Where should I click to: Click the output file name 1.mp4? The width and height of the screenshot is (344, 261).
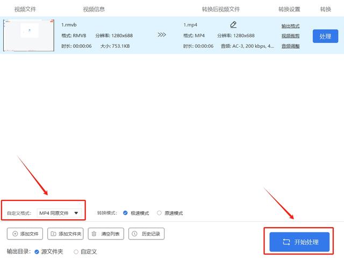point(190,25)
